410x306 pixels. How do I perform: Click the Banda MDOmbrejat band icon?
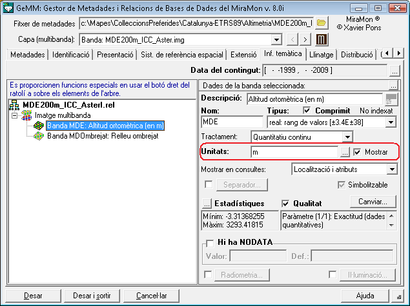[x=39, y=136]
